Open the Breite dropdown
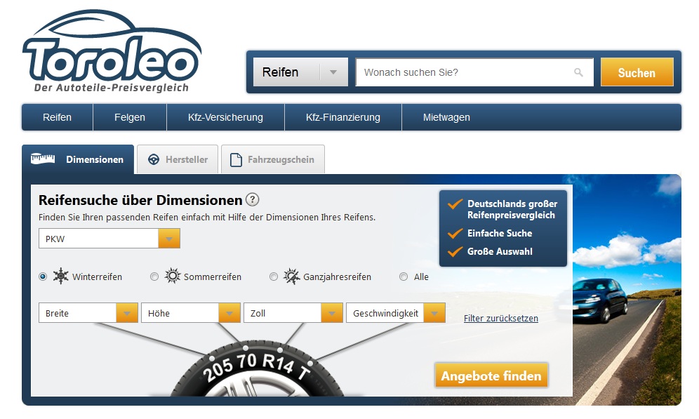This screenshot has width=699, height=419. pos(88,313)
